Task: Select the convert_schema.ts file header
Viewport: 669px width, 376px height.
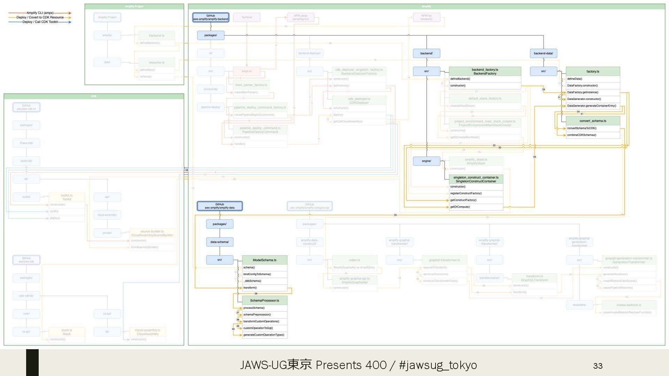Action: point(592,121)
